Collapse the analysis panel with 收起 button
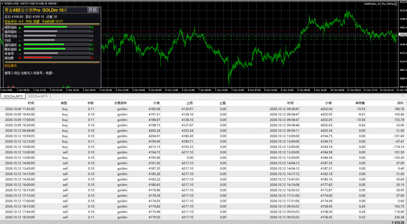Screen dimensions: 407x224 (x=93, y=10)
